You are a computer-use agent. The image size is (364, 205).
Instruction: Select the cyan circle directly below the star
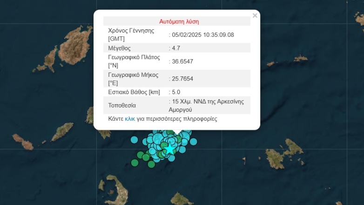[x=172, y=158]
